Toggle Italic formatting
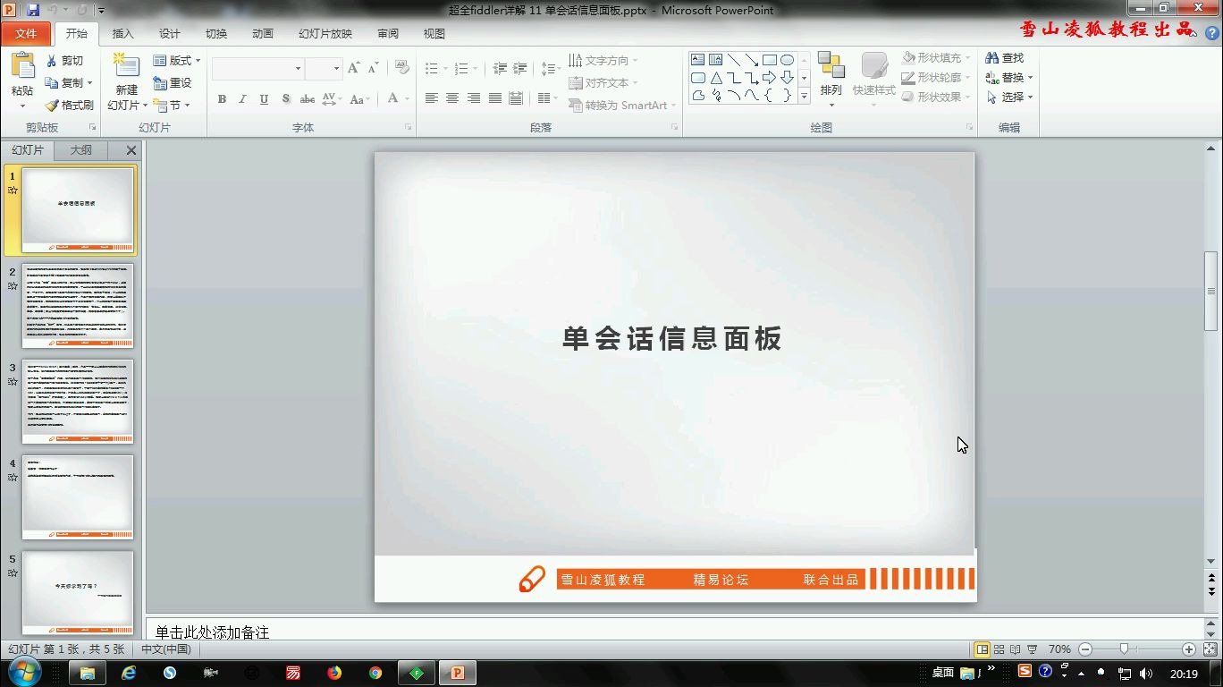1223x687 pixels. 242,99
